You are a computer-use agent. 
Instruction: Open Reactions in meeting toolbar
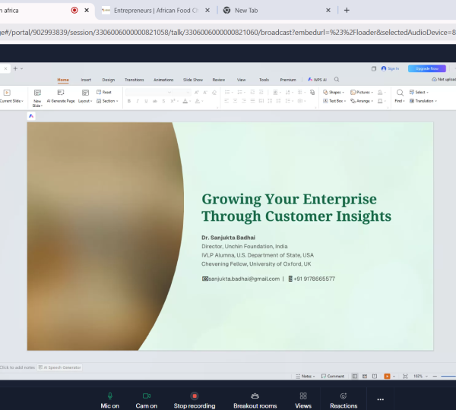point(344,400)
